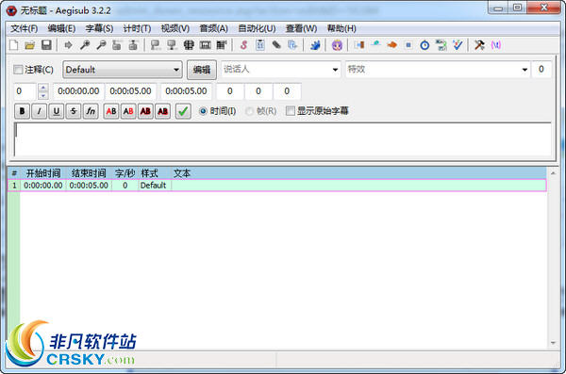Open Shift Times tool icon
The width and height of the screenshot is (566, 374).
359,45
